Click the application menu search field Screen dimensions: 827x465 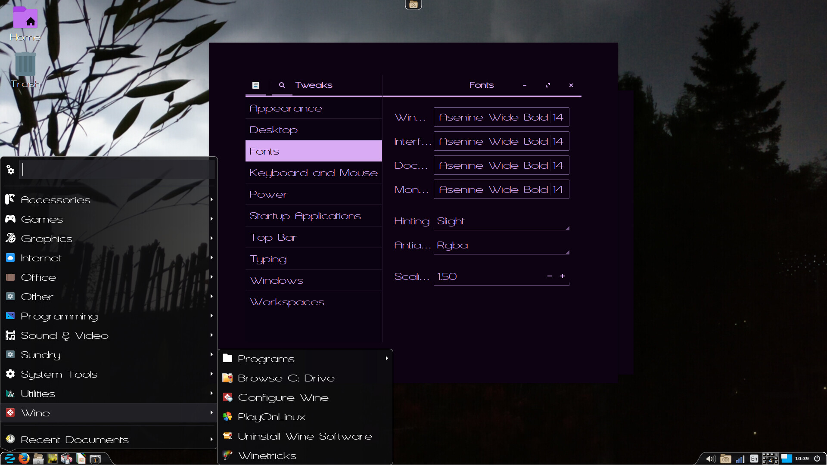[117, 170]
